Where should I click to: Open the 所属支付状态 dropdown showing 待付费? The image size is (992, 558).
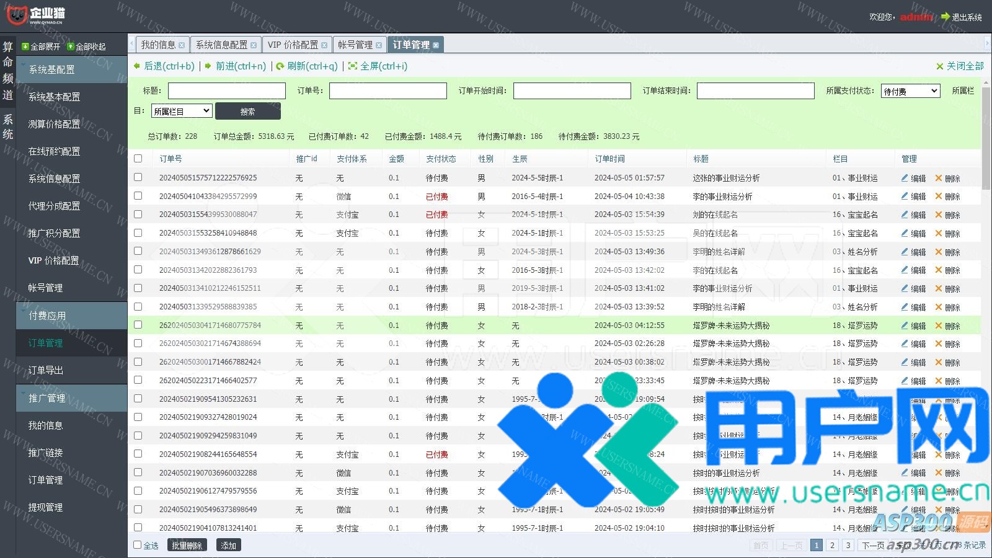(x=910, y=91)
